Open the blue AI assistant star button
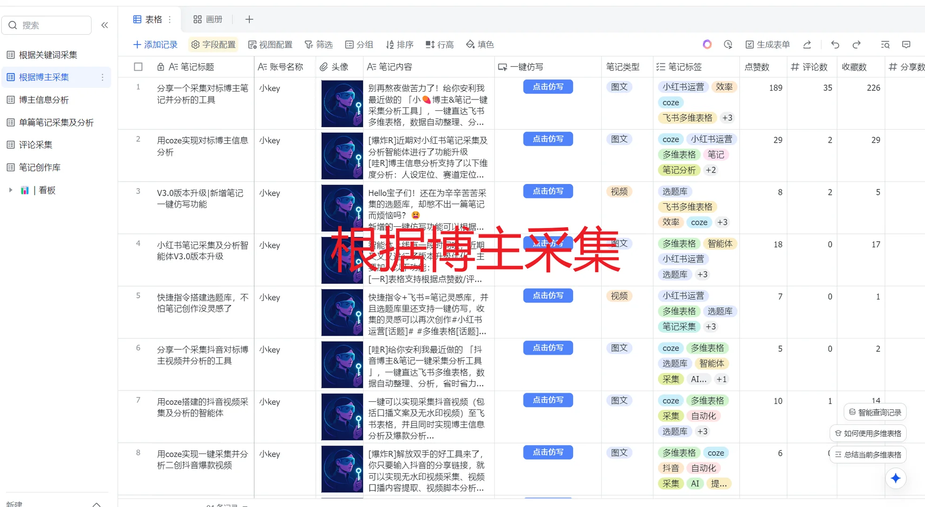This screenshot has width=925, height=507. click(895, 478)
